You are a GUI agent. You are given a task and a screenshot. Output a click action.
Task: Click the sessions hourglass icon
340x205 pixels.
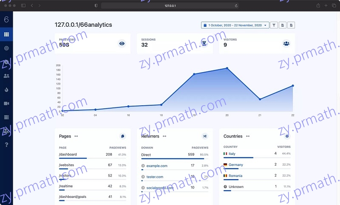pyautogui.click(x=204, y=44)
